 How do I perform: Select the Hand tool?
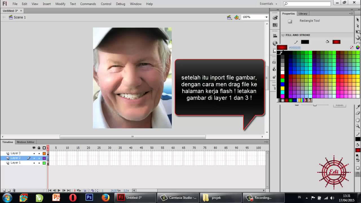(358, 120)
